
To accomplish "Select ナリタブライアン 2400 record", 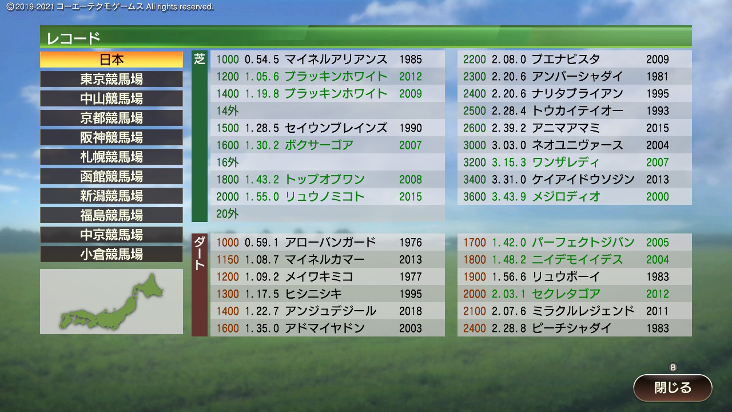I will point(575,93).
